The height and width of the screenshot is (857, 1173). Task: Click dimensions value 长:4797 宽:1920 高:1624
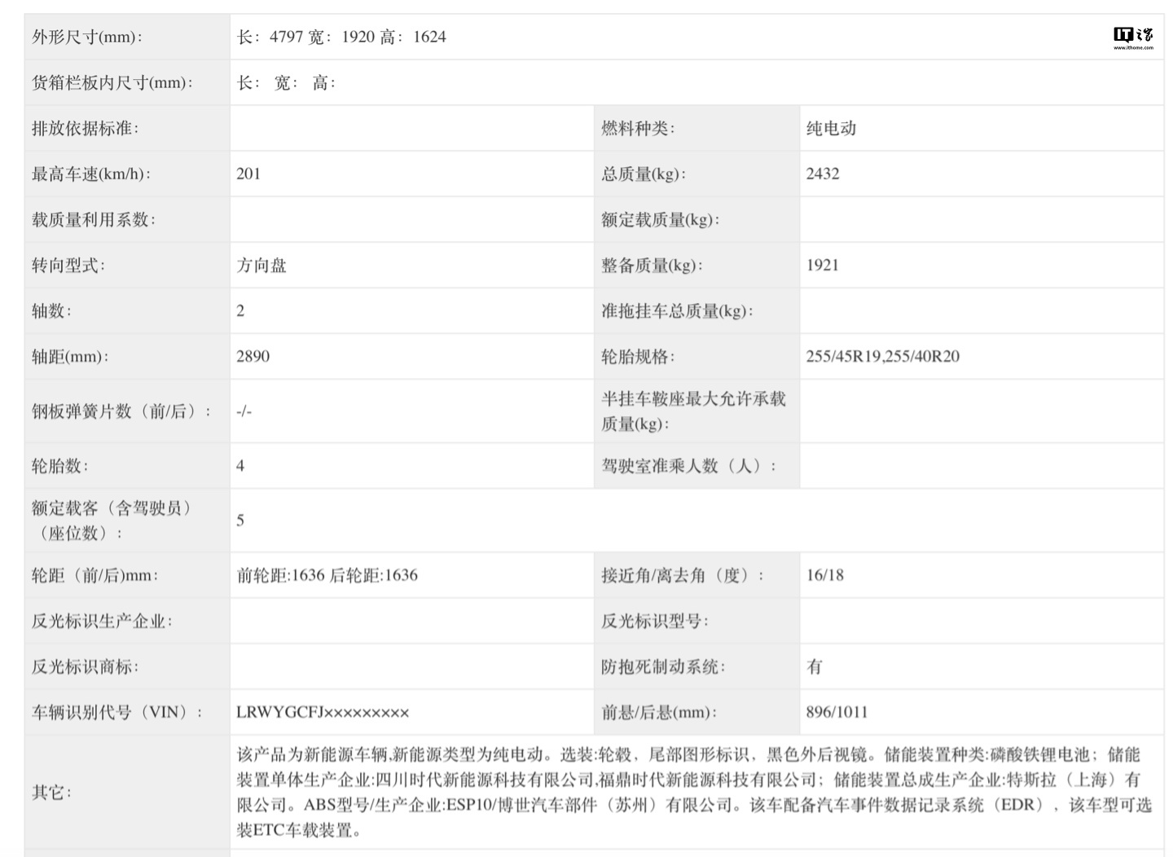(341, 37)
